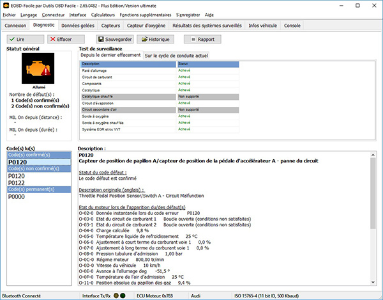Select the Circuit d'évaporation row
383x300 pixels.
click(x=160, y=103)
